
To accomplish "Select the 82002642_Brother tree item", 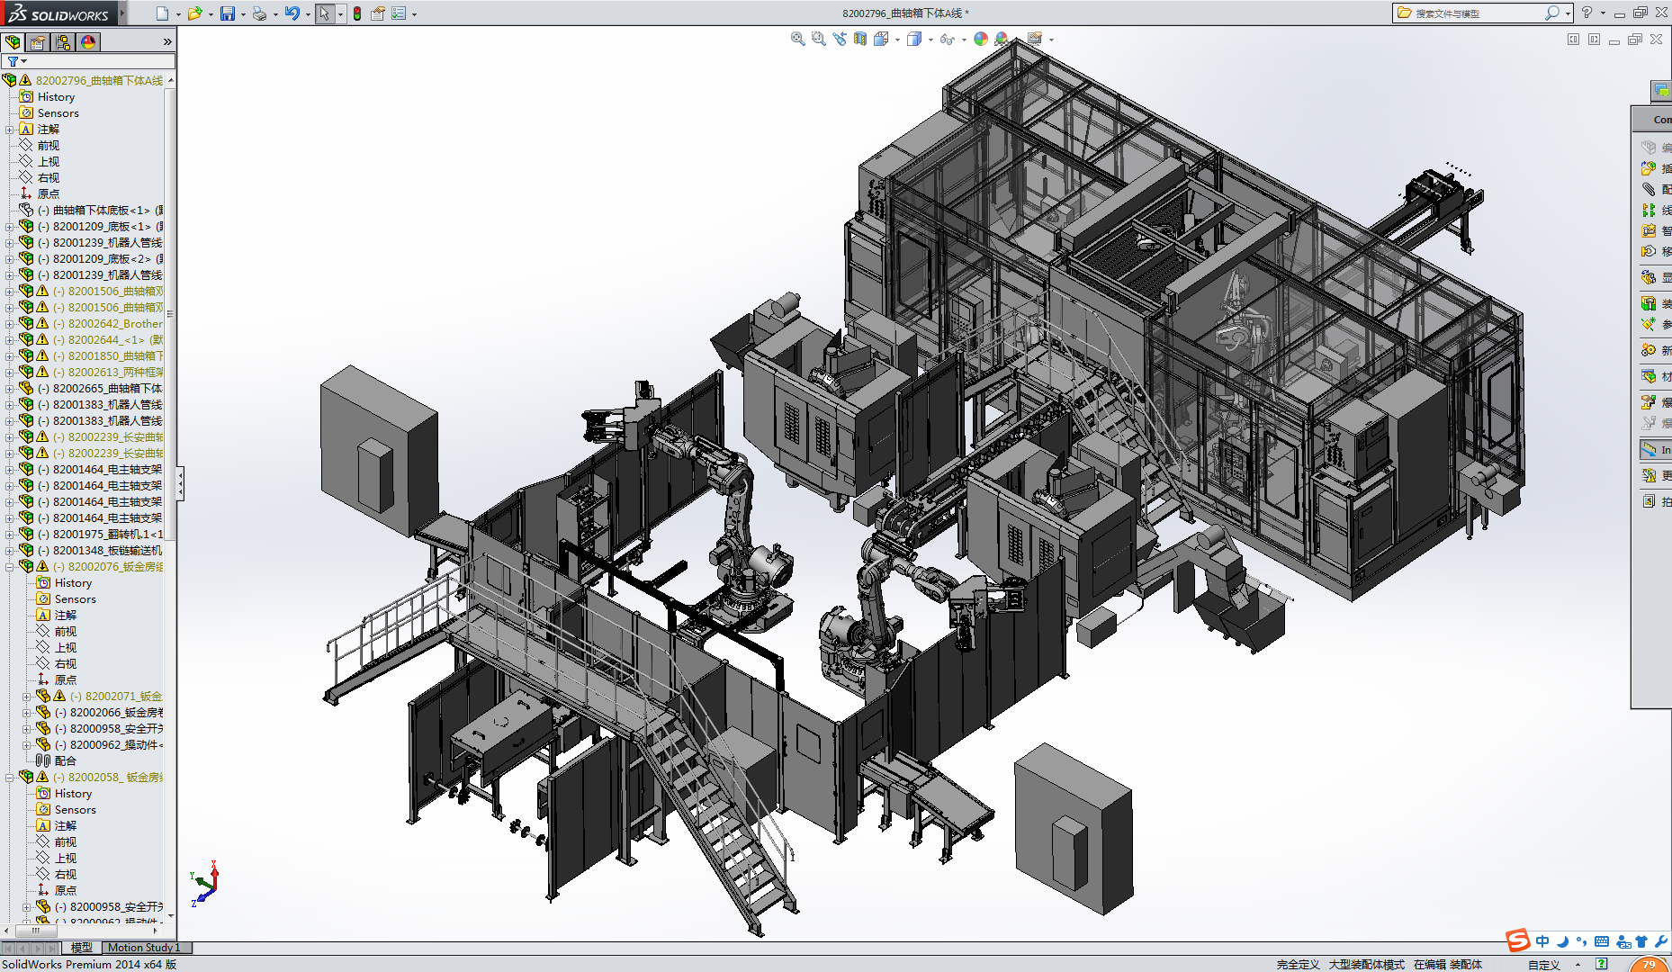I will [x=107, y=324].
